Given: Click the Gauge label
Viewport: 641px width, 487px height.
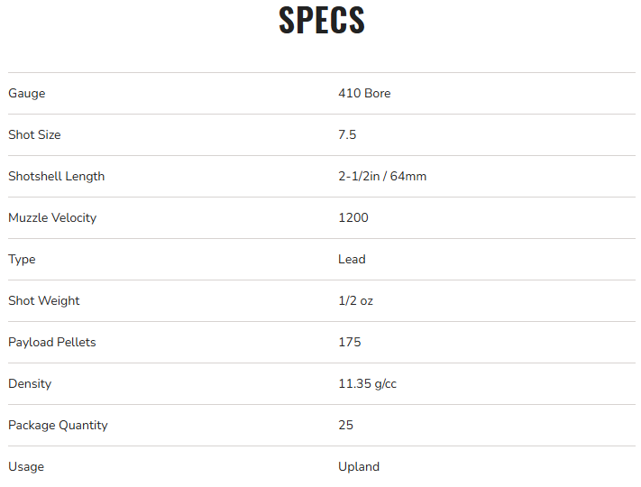Looking at the screenshot, I should tap(27, 94).
